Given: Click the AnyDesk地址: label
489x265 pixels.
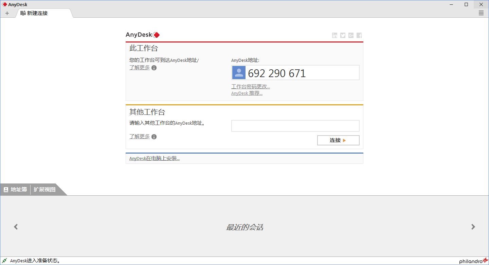Looking at the screenshot, I should [x=246, y=60].
